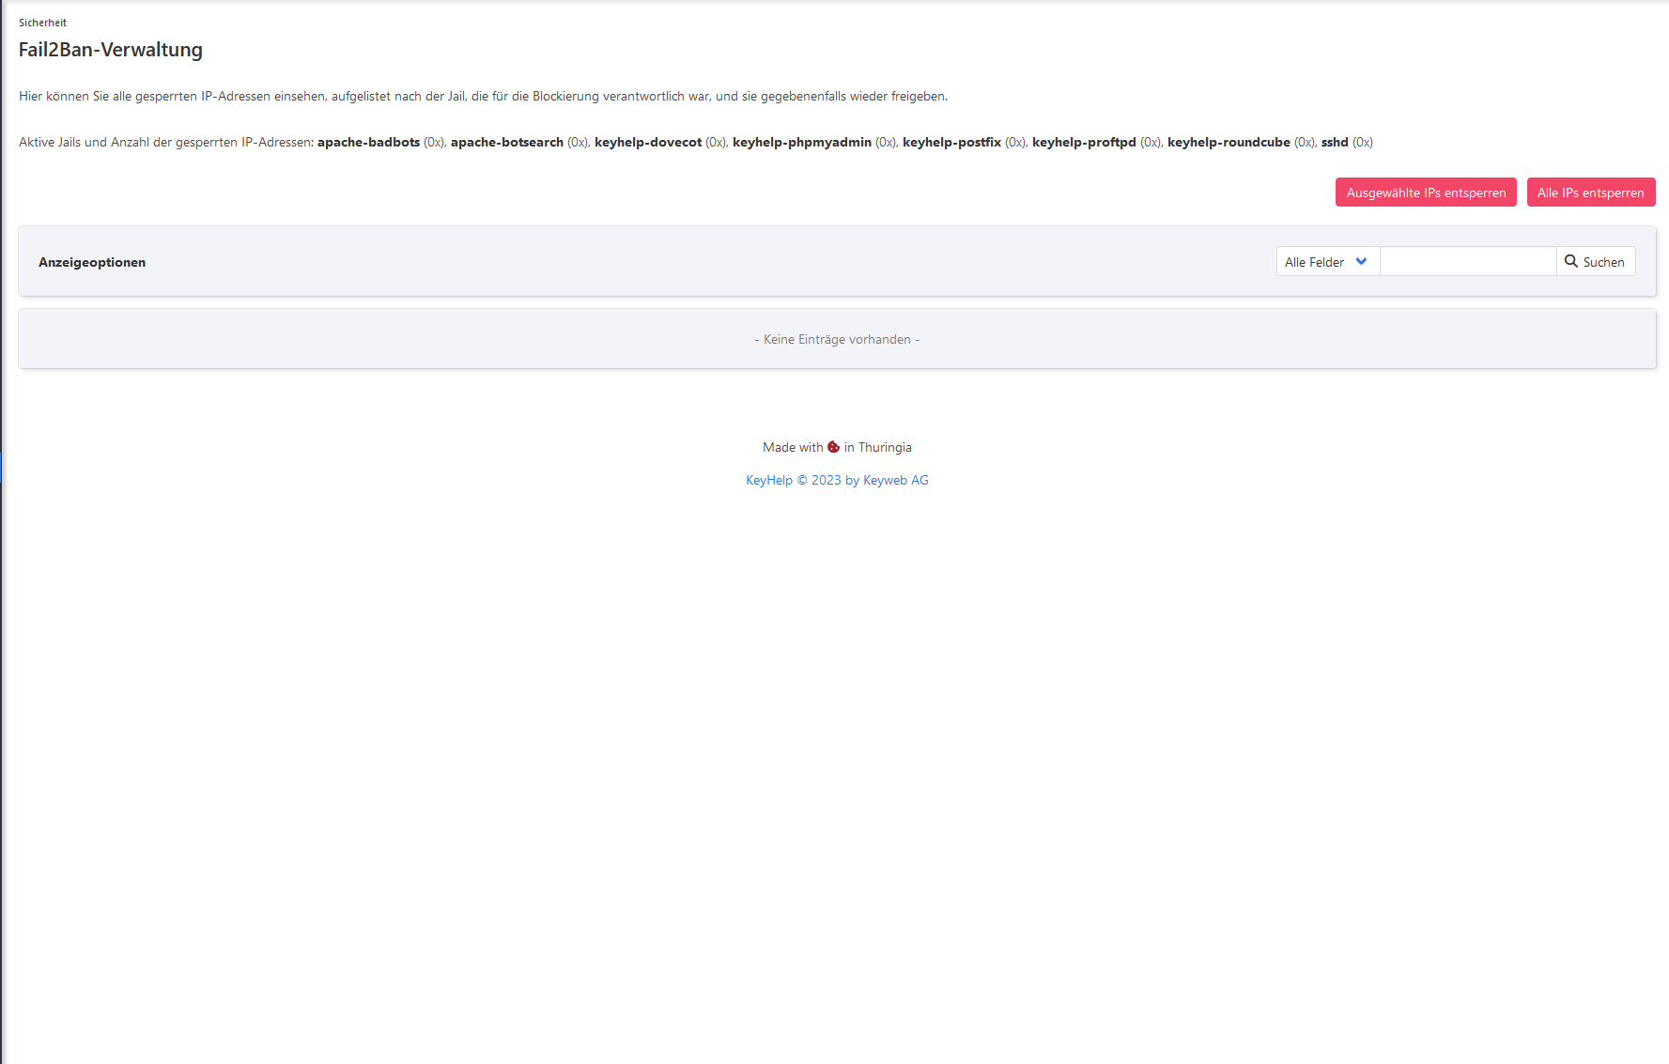
Task: Click the Ausgewählte IPs entsperren button
Action: click(1425, 193)
